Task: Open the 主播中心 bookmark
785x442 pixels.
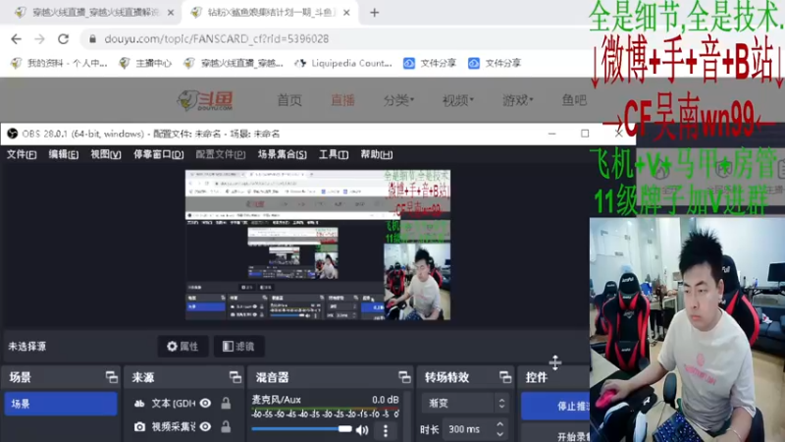Action: click(145, 63)
